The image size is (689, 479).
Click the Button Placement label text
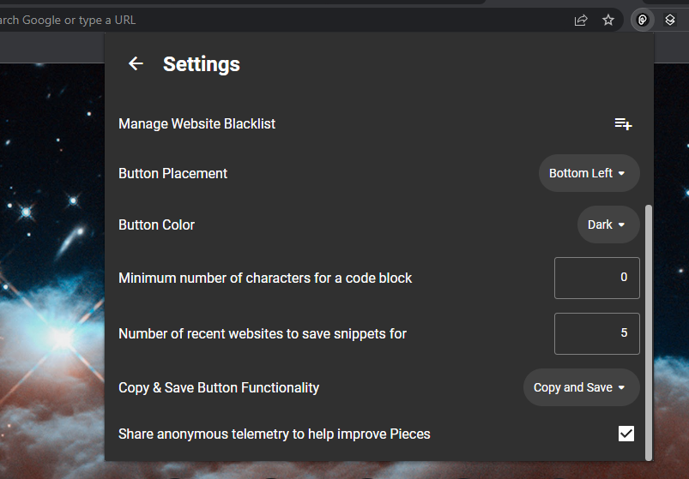pyautogui.click(x=172, y=173)
